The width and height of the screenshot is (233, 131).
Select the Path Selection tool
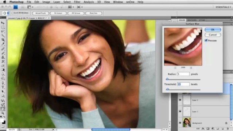[3, 92]
